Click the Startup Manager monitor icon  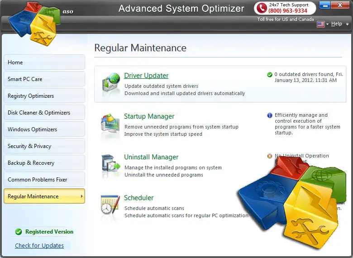[110, 124]
